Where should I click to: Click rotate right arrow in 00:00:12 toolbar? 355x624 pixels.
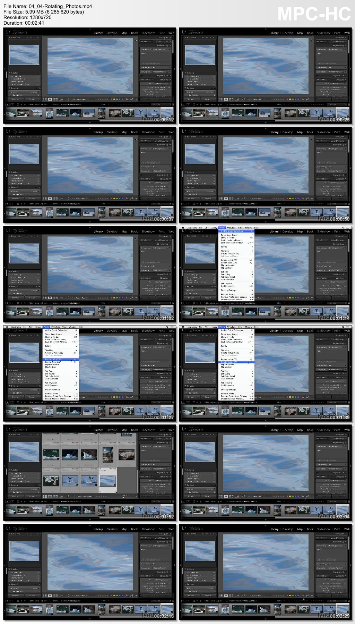coord(131,99)
